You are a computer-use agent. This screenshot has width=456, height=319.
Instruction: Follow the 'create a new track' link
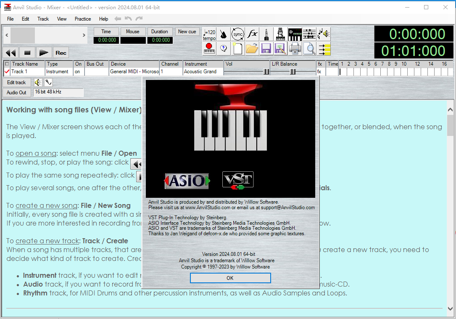(x=47, y=241)
